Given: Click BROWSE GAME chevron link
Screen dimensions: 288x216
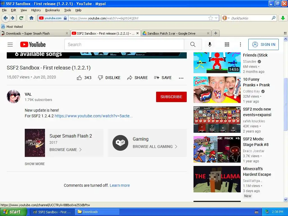Looking at the screenshot, I should point(65,150).
